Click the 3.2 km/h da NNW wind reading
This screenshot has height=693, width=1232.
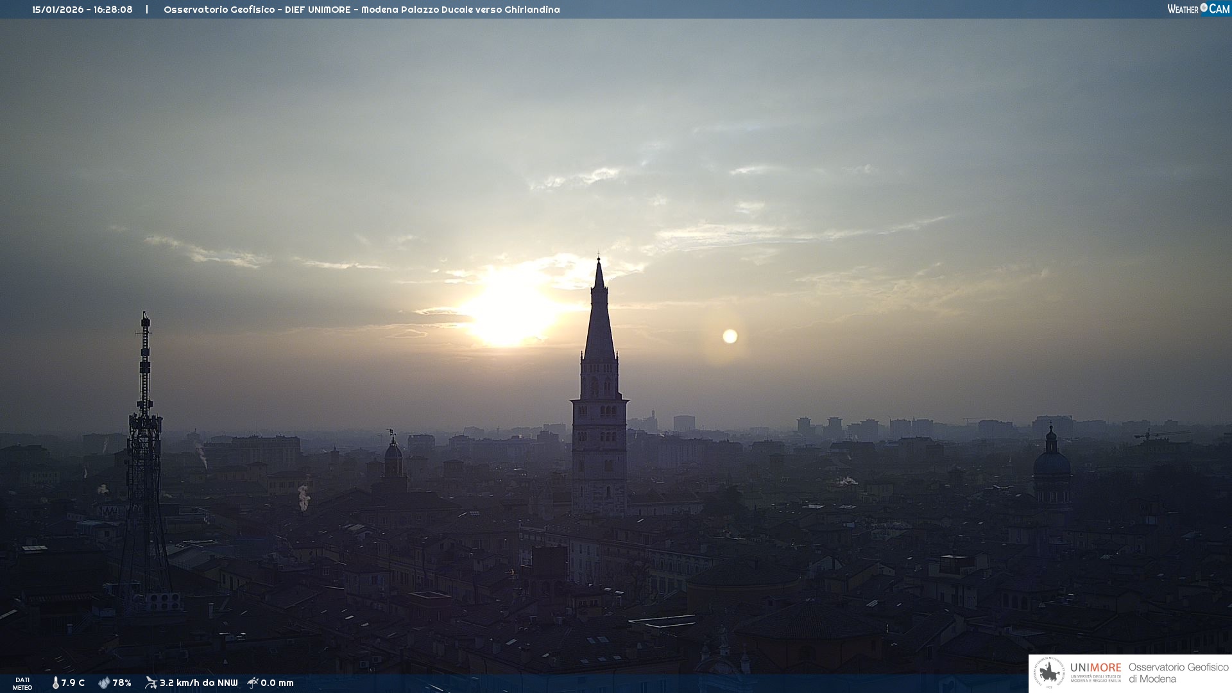coord(198,683)
